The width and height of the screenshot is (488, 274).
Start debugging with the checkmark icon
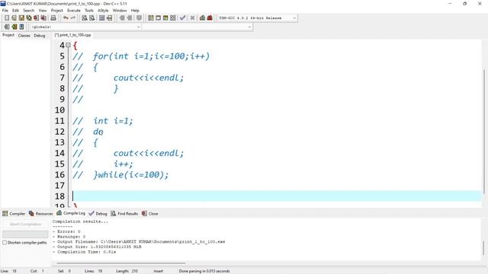[182, 18]
